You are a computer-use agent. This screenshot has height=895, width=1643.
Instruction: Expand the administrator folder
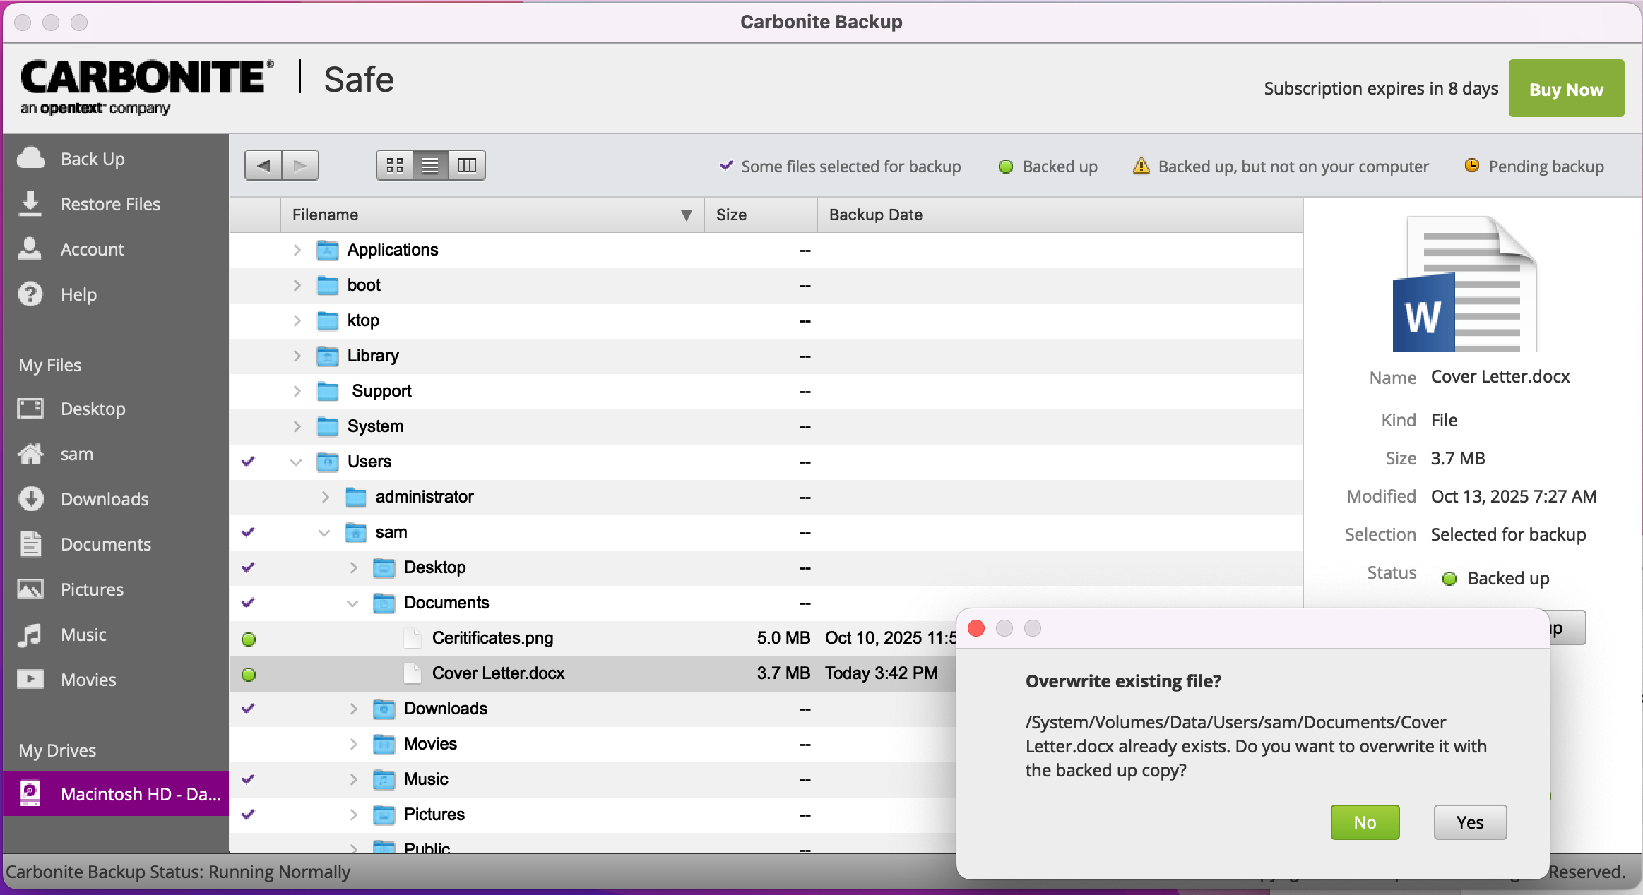point(326,497)
